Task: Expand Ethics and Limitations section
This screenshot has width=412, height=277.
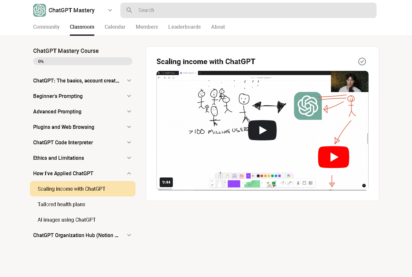Action: (x=129, y=158)
